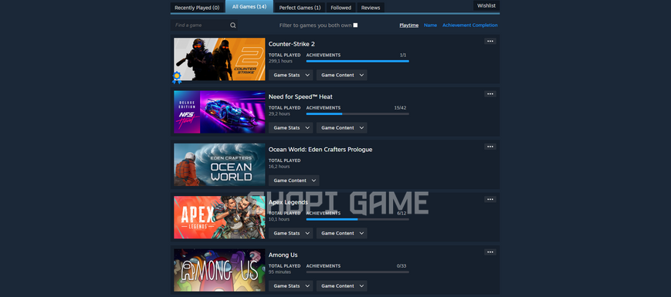
Task: Click the 1/1 achievements count
Action: [403, 55]
